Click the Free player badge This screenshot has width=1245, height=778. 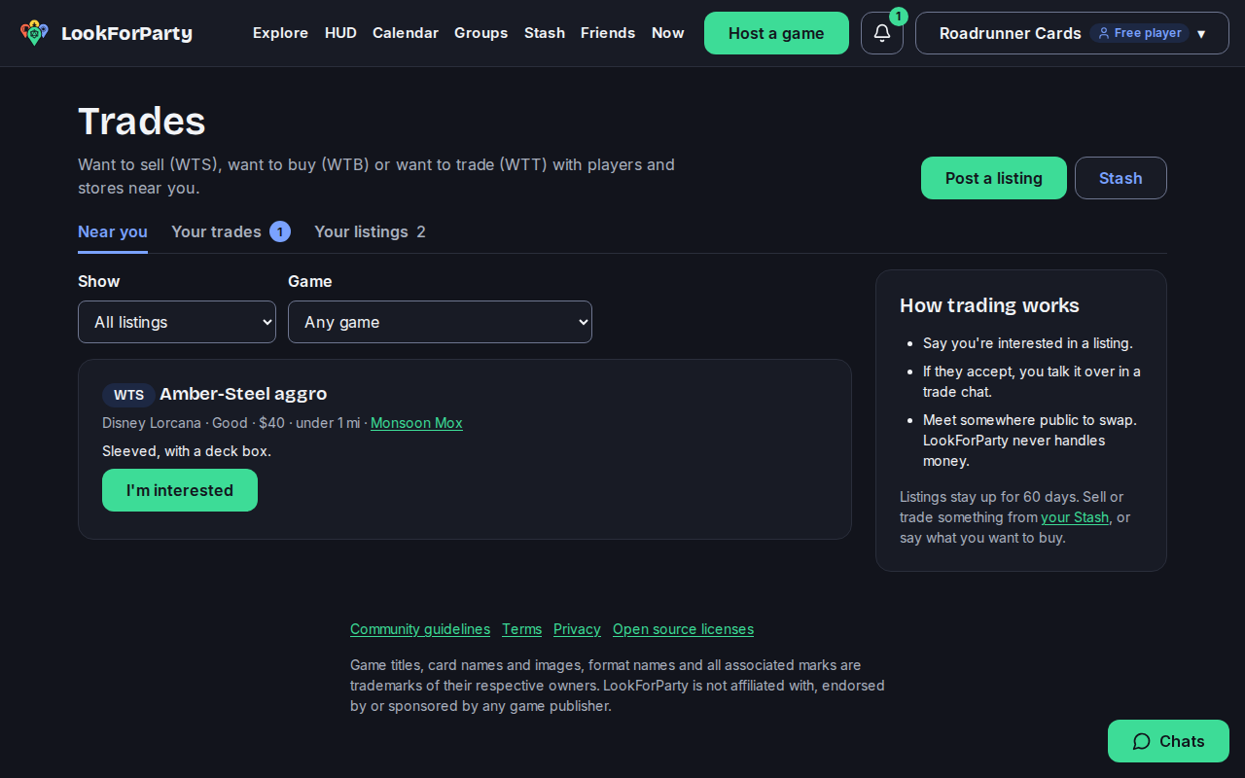[1139, 33]
